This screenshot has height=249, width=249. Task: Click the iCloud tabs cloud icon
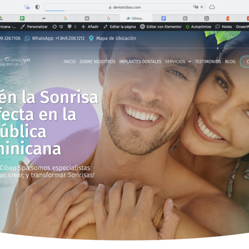point(212,7)
